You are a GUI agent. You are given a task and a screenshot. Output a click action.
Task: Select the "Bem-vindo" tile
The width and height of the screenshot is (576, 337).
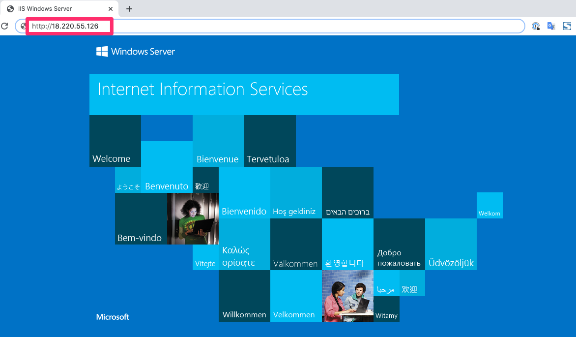click(x=141, y=218)
